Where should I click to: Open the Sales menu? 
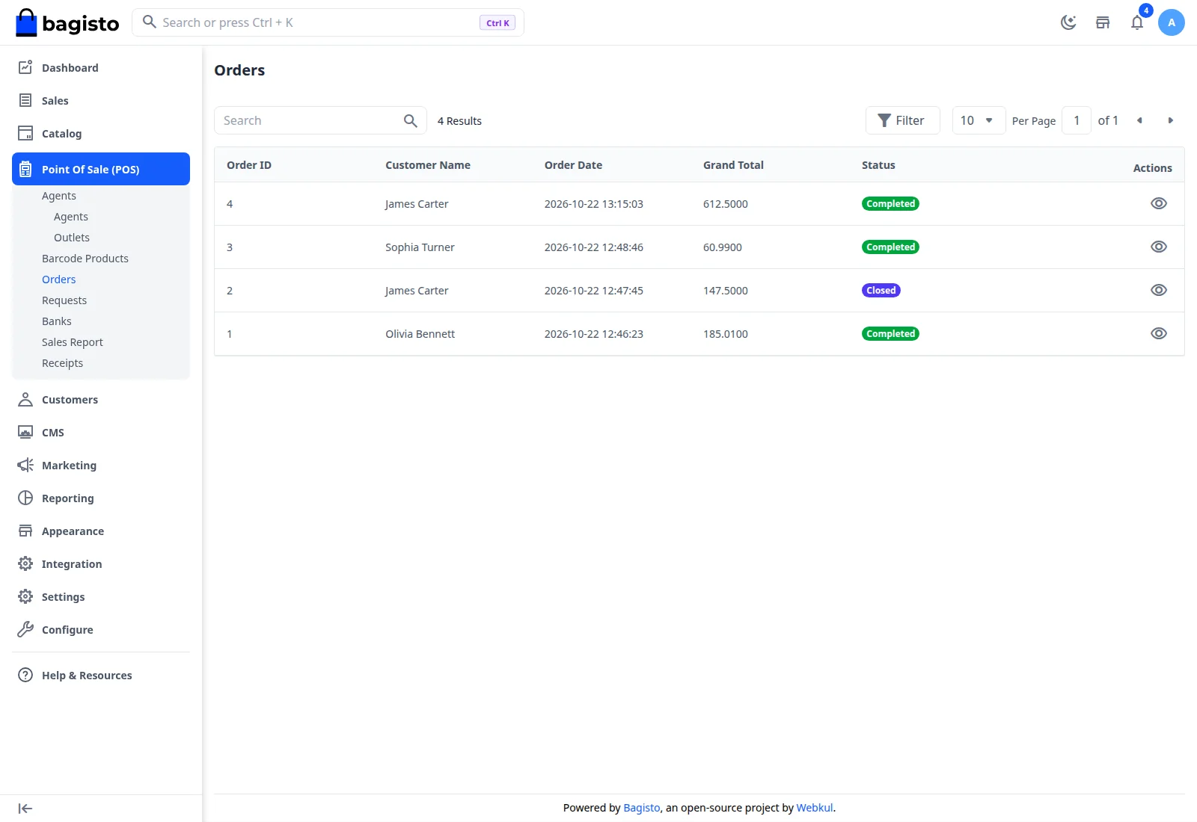pos(101,100)
